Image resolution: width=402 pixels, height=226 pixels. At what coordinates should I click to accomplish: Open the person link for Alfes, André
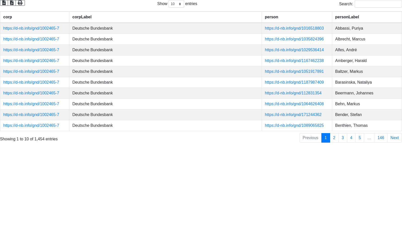[294, 50]
